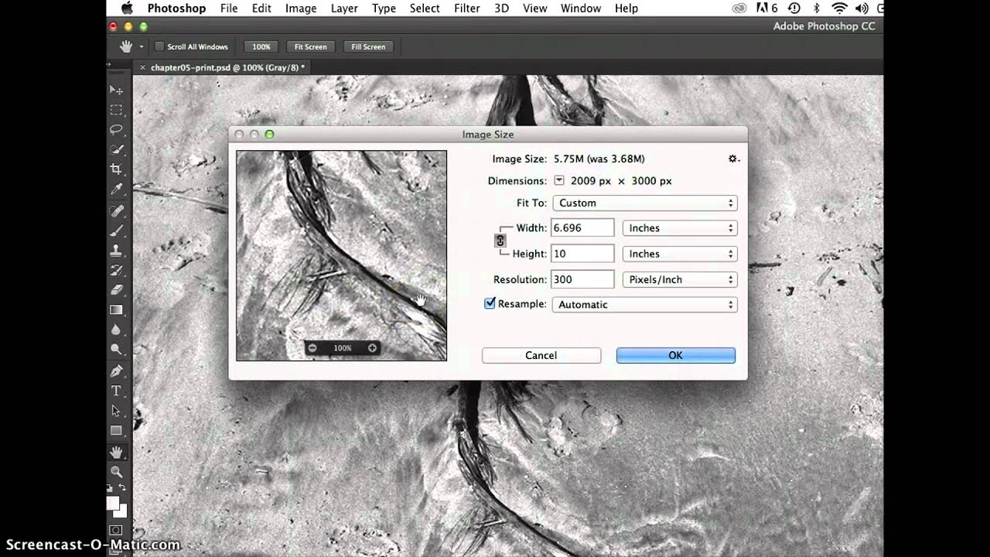Open the Window menu
The height and width of the screenshot is (557, 990).
pos(581,9)
